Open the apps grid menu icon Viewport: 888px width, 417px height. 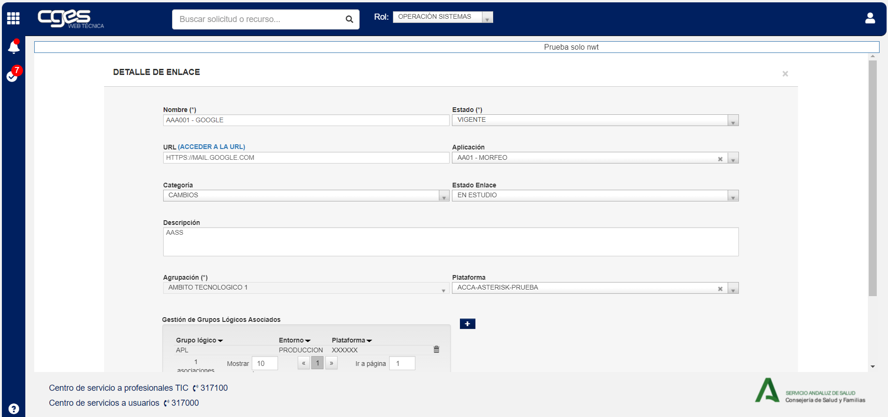13,18
